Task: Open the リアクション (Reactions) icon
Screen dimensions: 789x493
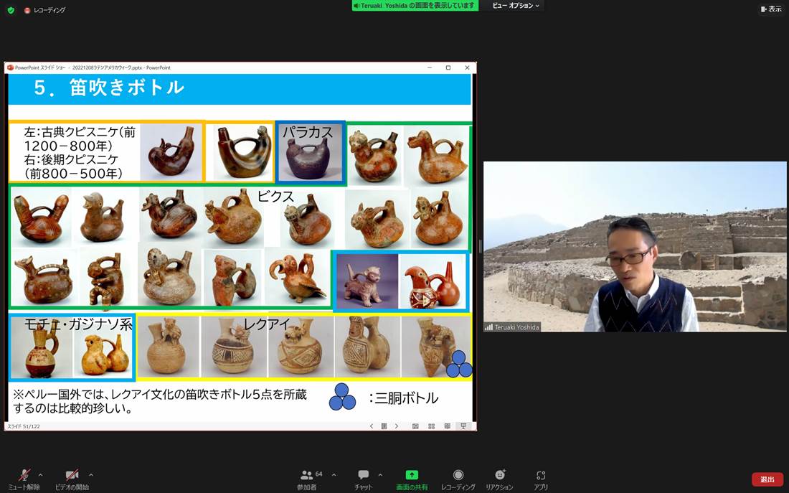Action: coord(501,474)
